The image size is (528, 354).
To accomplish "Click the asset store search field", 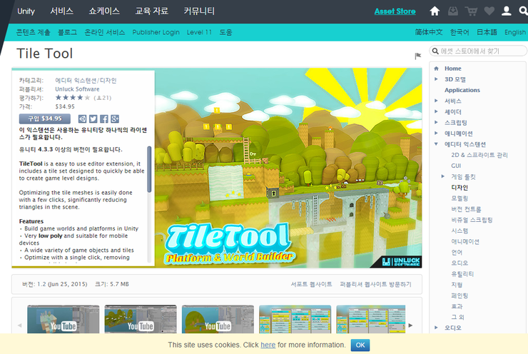I will pos(478,51).
